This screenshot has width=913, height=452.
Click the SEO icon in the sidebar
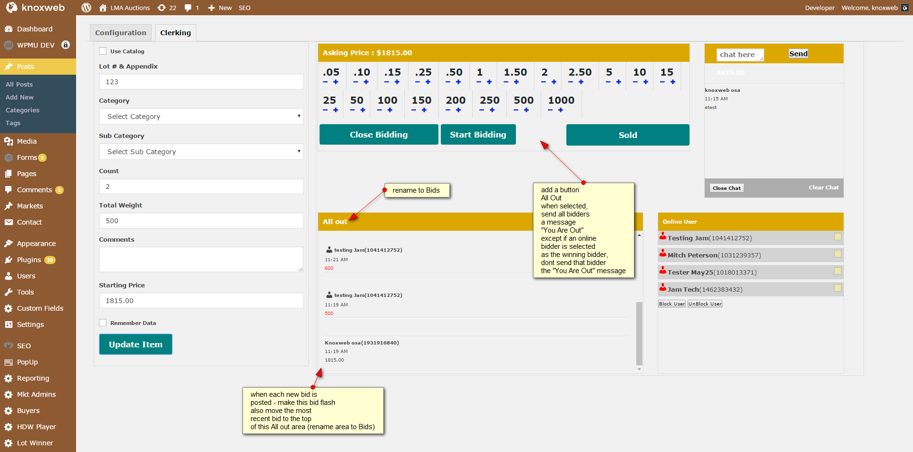click(9, 346)
